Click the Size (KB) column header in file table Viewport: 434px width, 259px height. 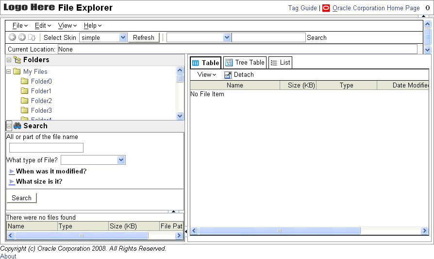[x=299, y=86]
